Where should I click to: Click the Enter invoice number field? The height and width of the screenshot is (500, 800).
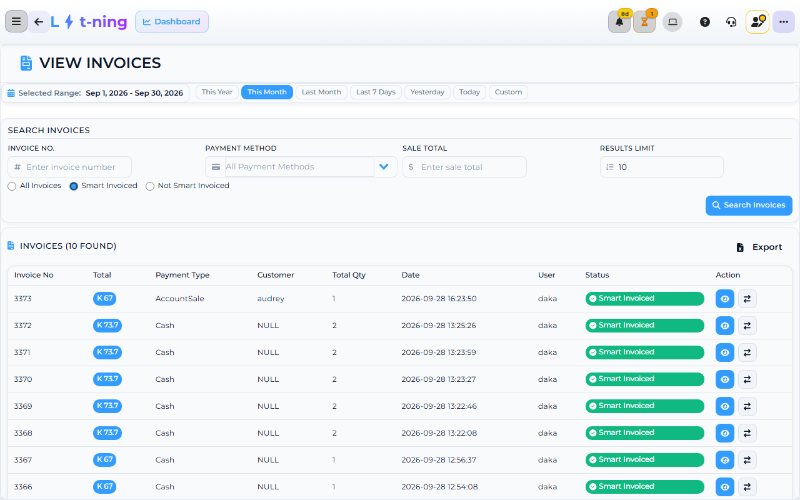point(70,167)
